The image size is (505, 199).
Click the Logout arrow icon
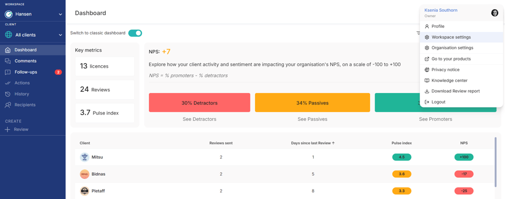[427, 102]
